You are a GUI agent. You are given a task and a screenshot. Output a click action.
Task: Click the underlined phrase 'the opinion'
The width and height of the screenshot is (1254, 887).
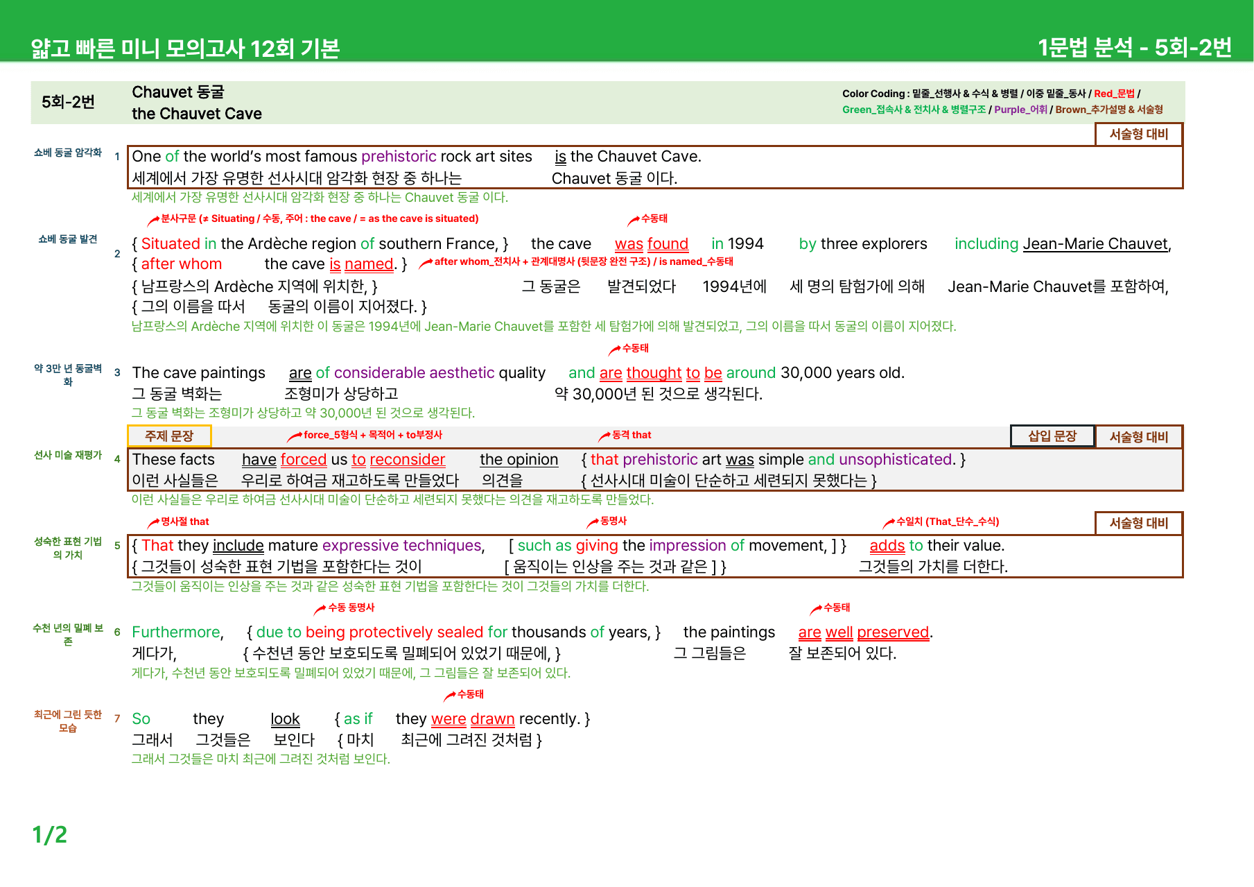pyautogui.click(x=519, y=460)
